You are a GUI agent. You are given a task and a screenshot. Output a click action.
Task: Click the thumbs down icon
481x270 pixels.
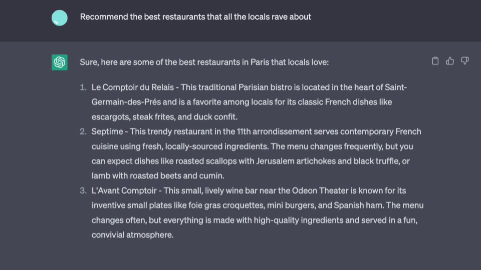(x=464, y=61)
